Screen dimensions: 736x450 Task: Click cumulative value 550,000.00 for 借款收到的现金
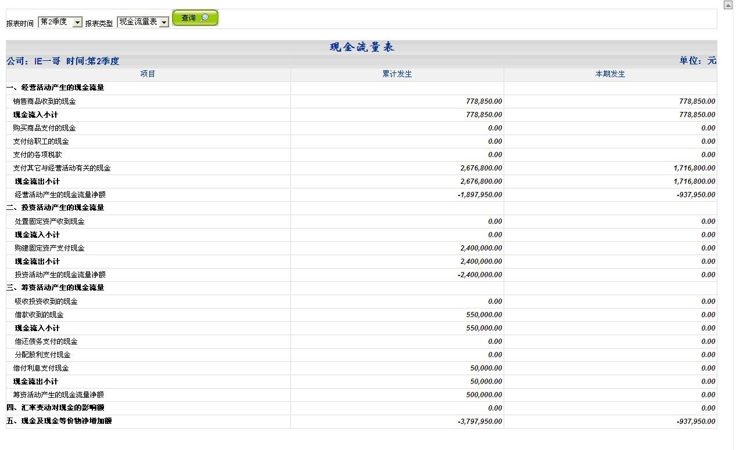484,315
